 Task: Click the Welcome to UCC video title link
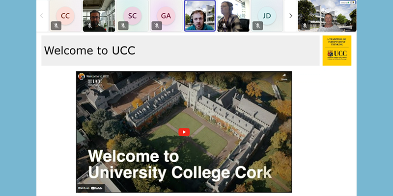[x=98, y=76]
